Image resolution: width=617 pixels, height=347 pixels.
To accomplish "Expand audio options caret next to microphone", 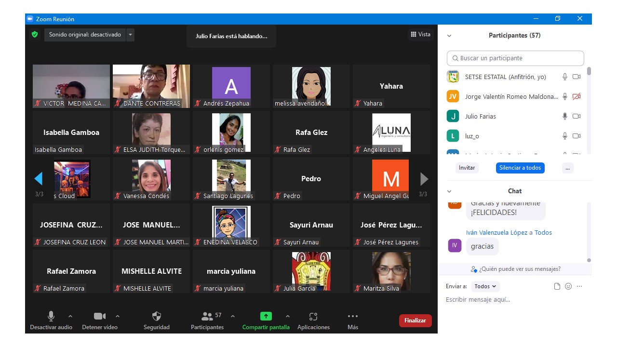I will (70, 316).
